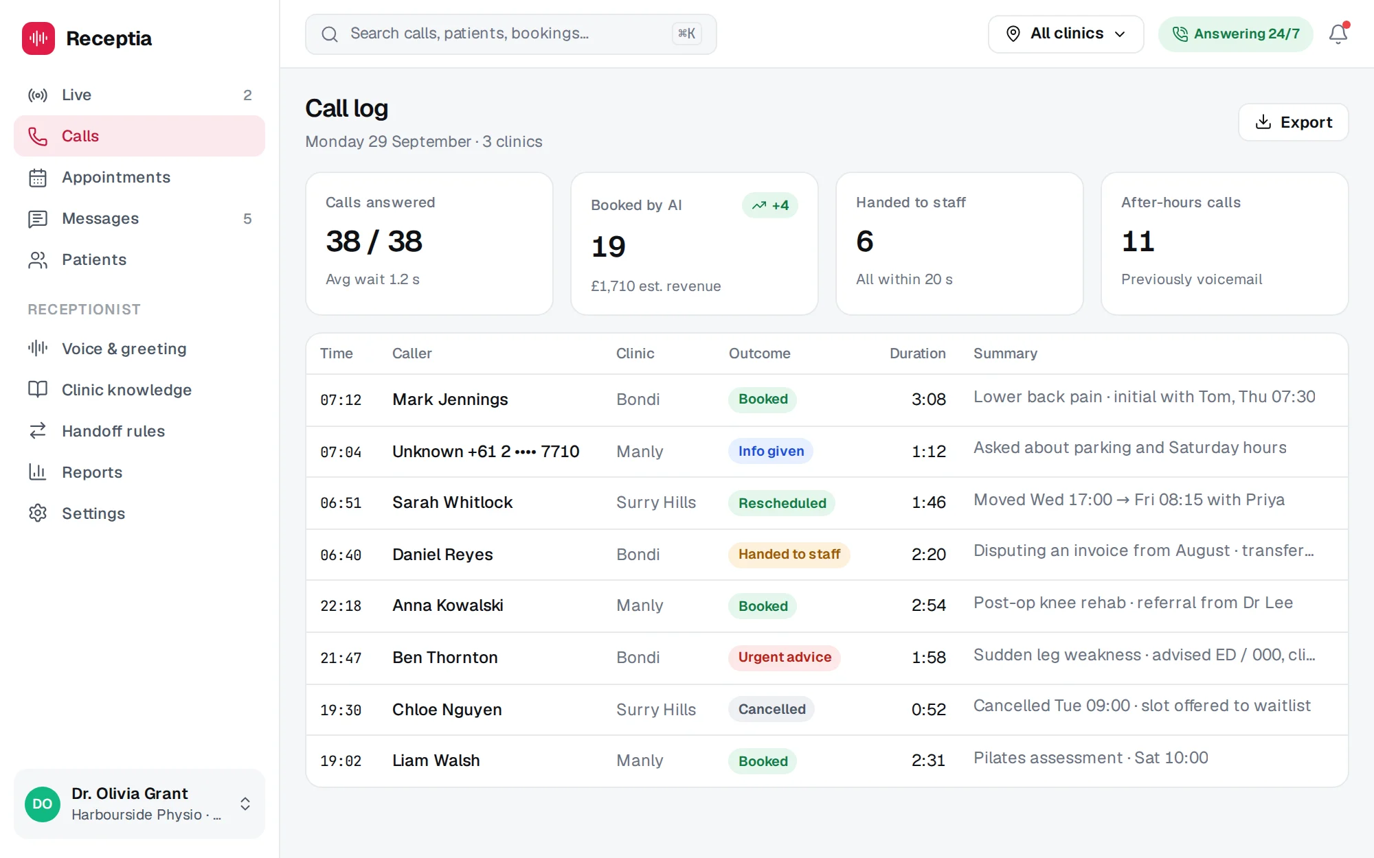Focus the search calls, patients, bookings field
This screenshot has height=858, width=1374.
[x=510, y=34]
